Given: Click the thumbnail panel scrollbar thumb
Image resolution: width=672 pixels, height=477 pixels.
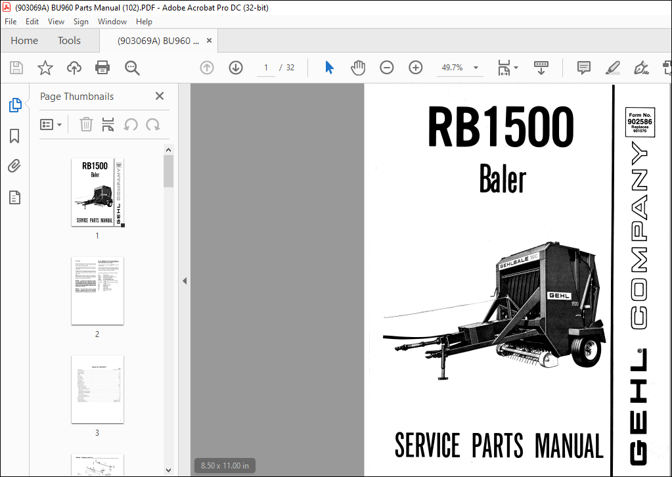Looking at the screenshot, I should [x=168, y=171].
